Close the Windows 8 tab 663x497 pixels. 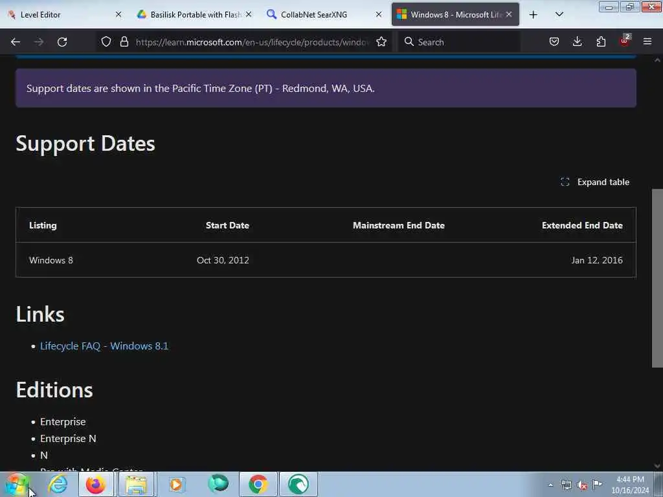[509, 15]
